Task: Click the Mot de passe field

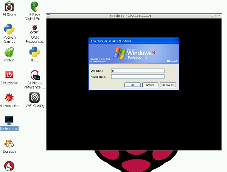Action: tap(138, 77)
